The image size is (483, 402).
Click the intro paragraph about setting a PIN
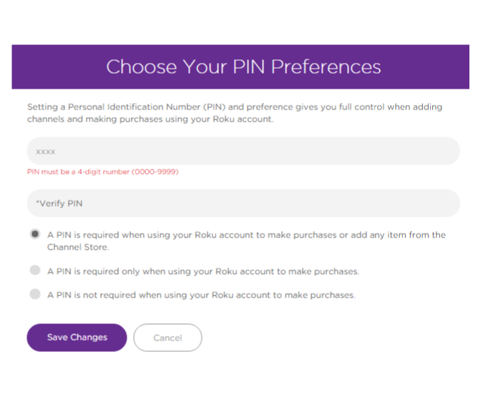[235, 113]
